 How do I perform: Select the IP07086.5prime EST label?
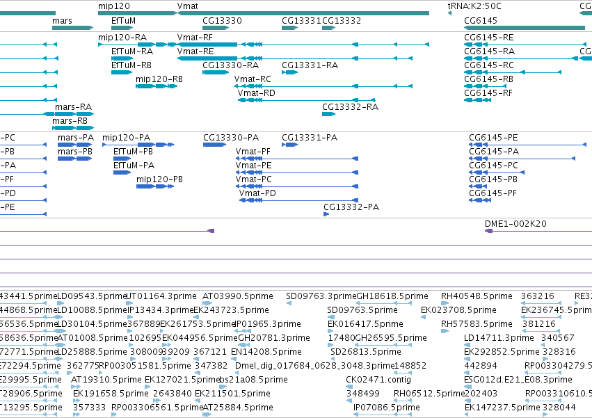click(387, 408)
